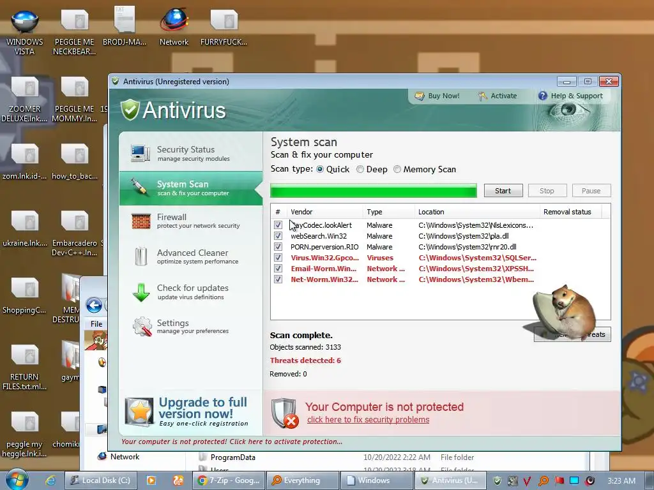Select the ShoppingC desktop icon

25,296
